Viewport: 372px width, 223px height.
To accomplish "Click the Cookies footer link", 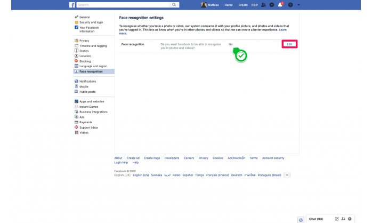I will coord(218,158).
